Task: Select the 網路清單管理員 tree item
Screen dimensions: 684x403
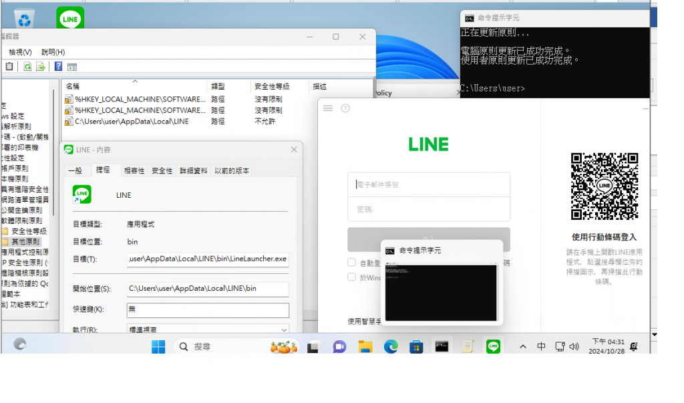Action: pos(25,200)
